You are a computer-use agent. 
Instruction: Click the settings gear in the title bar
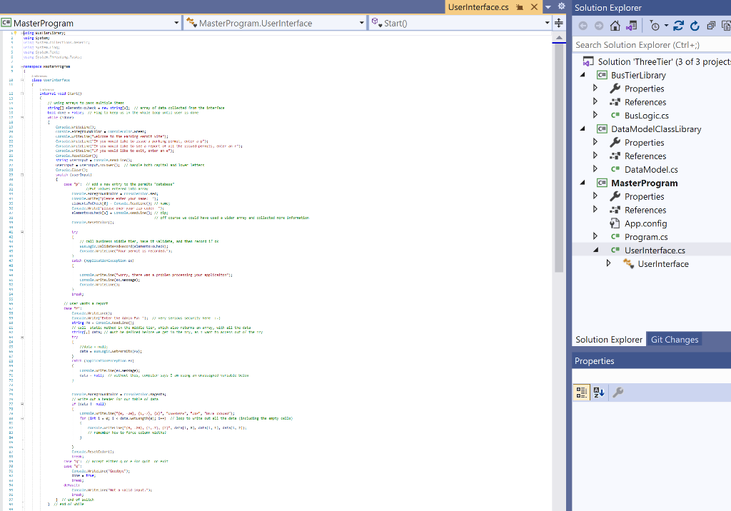pos(560,7)
